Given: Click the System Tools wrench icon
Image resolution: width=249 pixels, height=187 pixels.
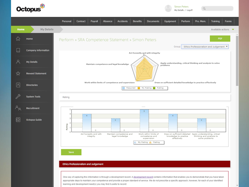Looking at the screenshot, I should (18, 96).
